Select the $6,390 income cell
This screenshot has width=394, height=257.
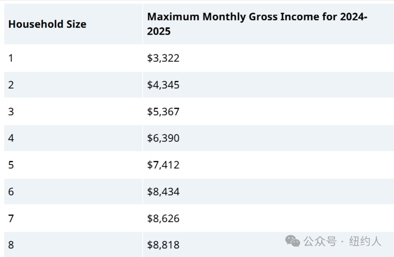[x=268, y=138]
